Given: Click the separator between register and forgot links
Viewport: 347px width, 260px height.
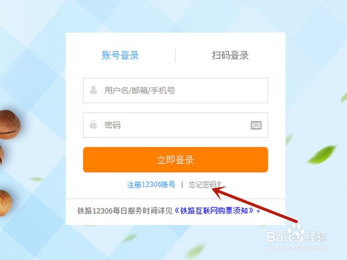Looking at the screenshot, I should pyautogui.click(x=182, y=184).
